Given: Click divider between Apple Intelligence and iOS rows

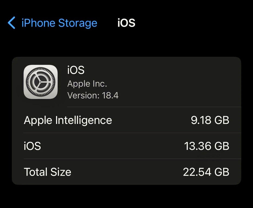Looking at the screenshot, I should [x=132, y=133].
